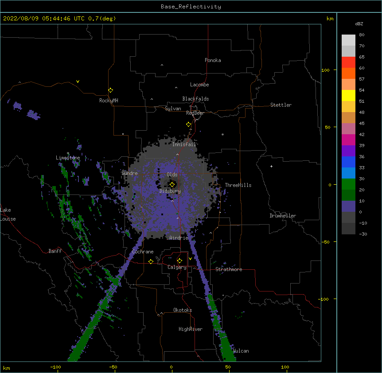Pick the darkest grey -30 to -10 dBZ swatch
Screen dimensions: 382x373
(348, 229)
